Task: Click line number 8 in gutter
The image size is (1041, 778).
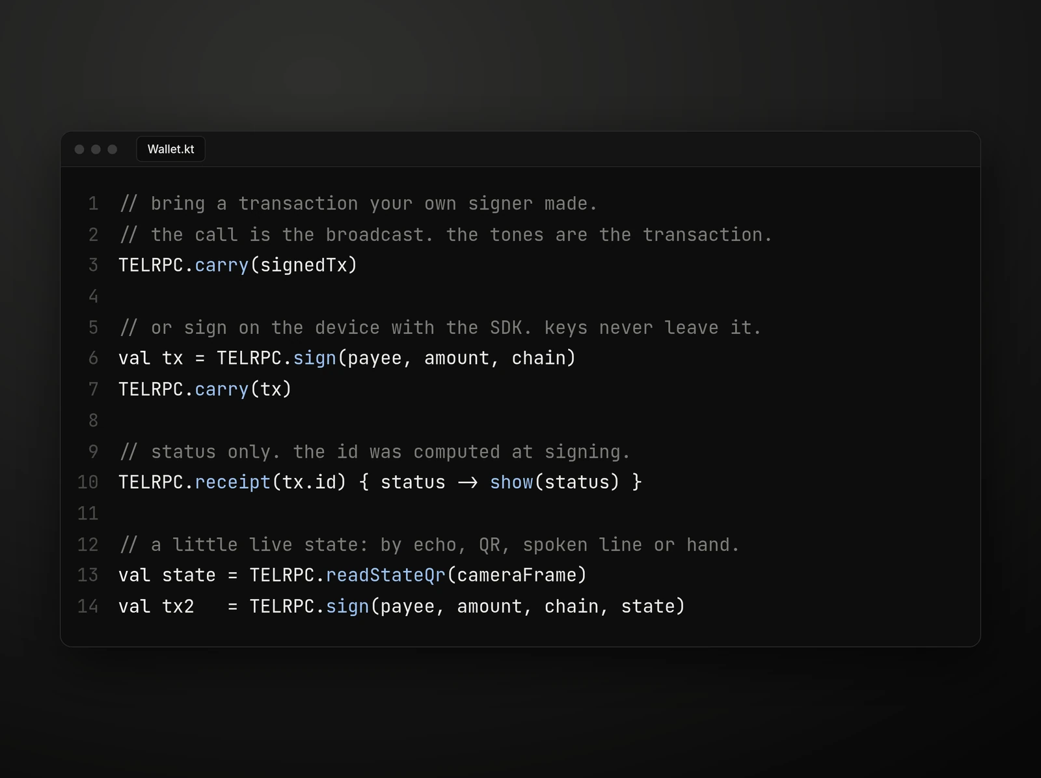Action: [93, 421]
